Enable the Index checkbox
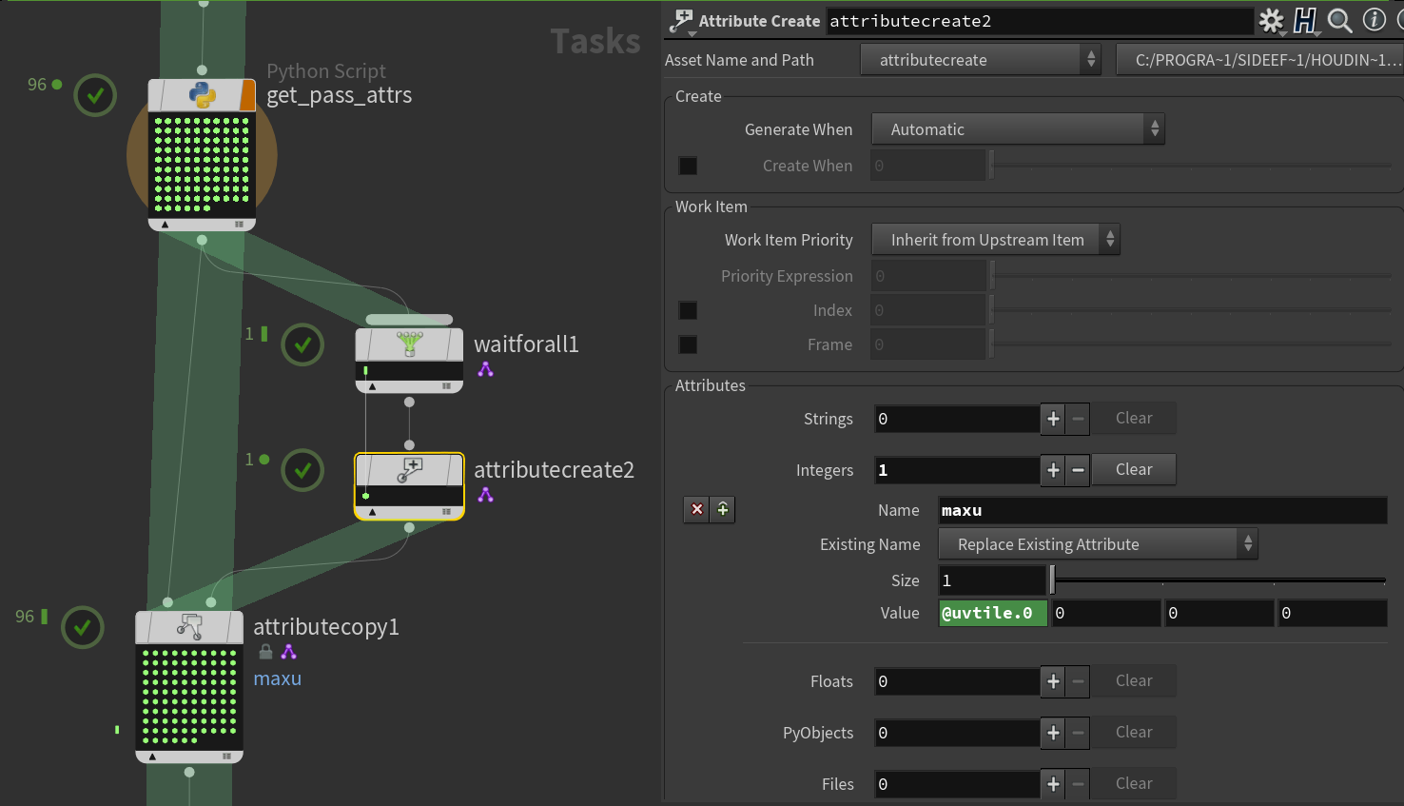 point(688,309)
